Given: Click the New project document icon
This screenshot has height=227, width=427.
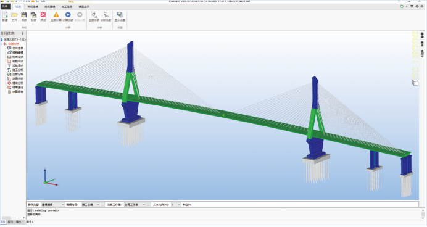Looking at the screenshot, I should point(5,16).
